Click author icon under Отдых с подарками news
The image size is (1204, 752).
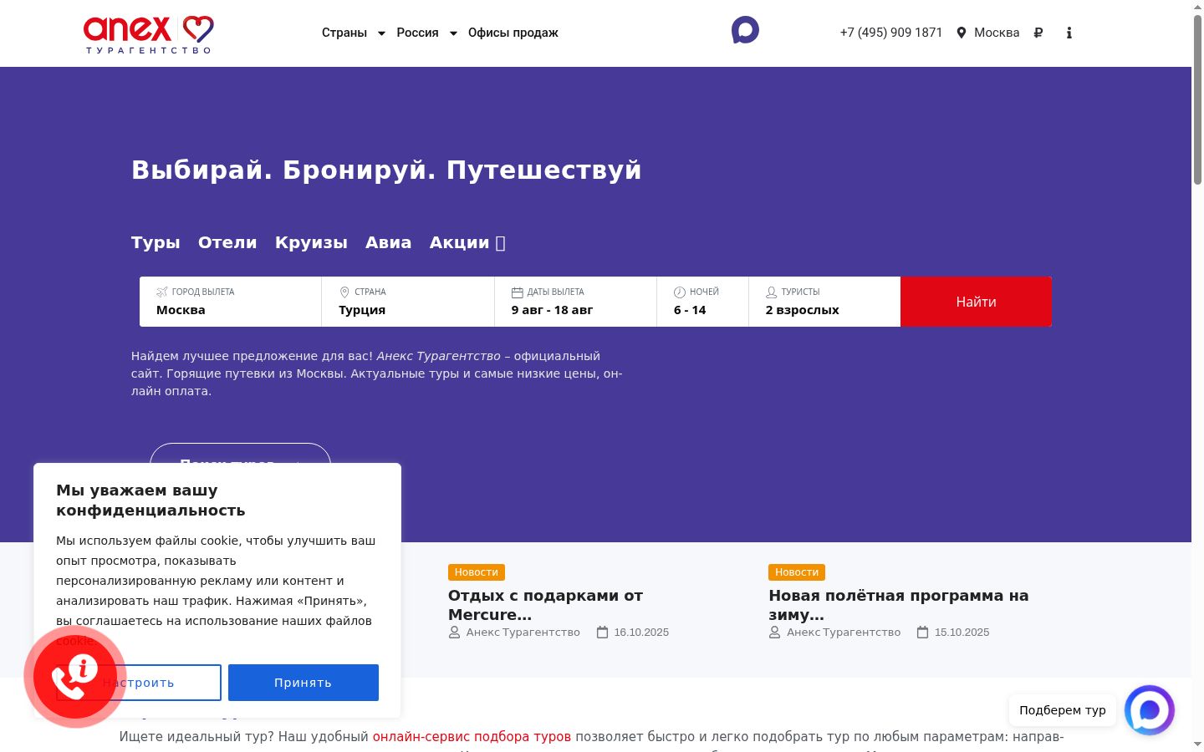tap(455, 633)
